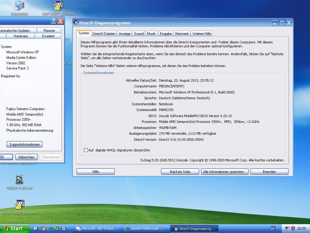Click the DirectX 9.0c version value

pyautogui.click(x=181, y=140)
